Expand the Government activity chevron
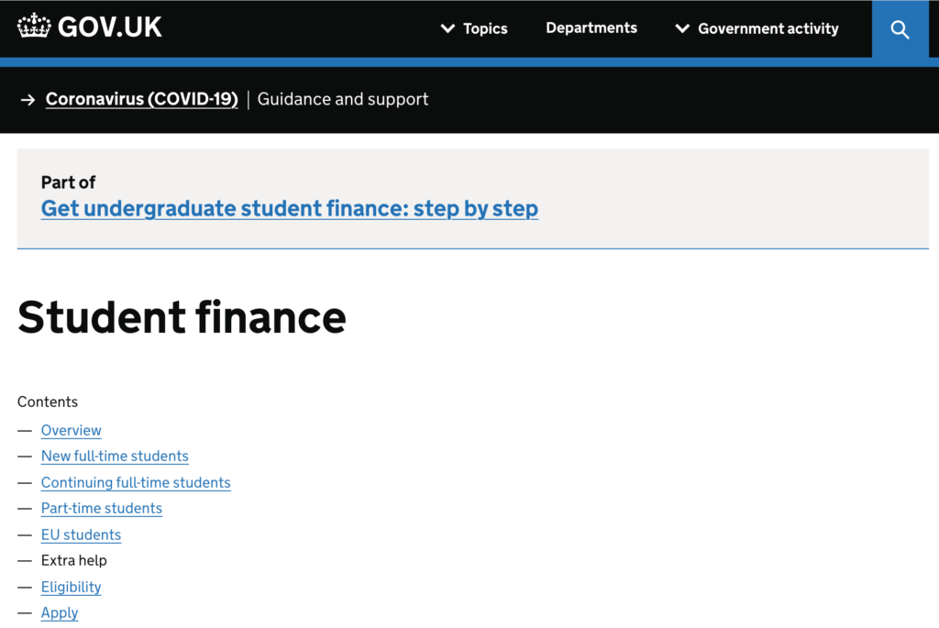 point(682,28)
